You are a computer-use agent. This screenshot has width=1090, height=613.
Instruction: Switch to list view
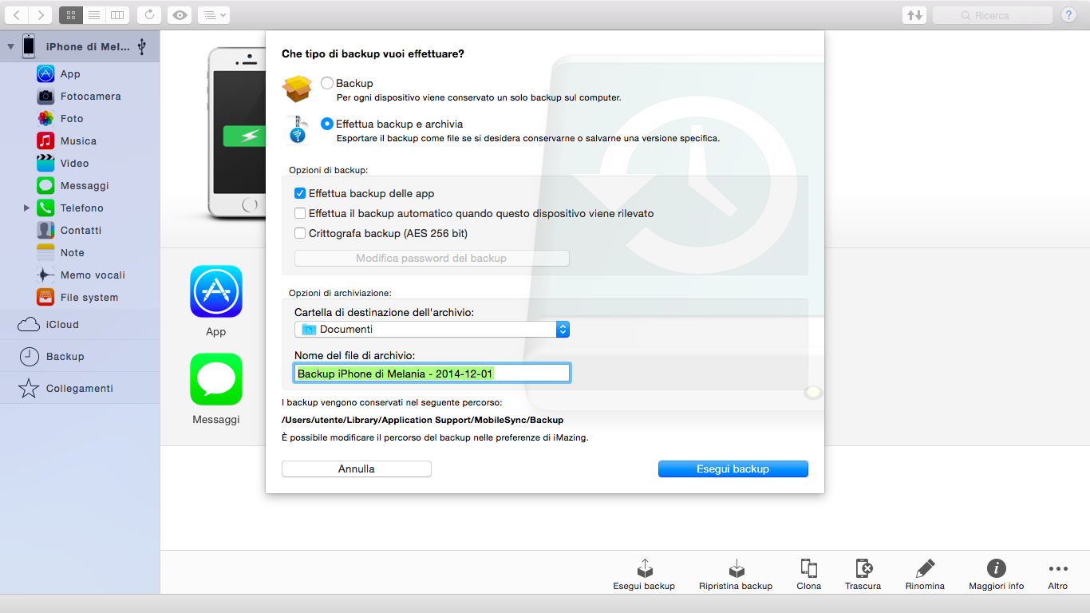tap(94, 15)
